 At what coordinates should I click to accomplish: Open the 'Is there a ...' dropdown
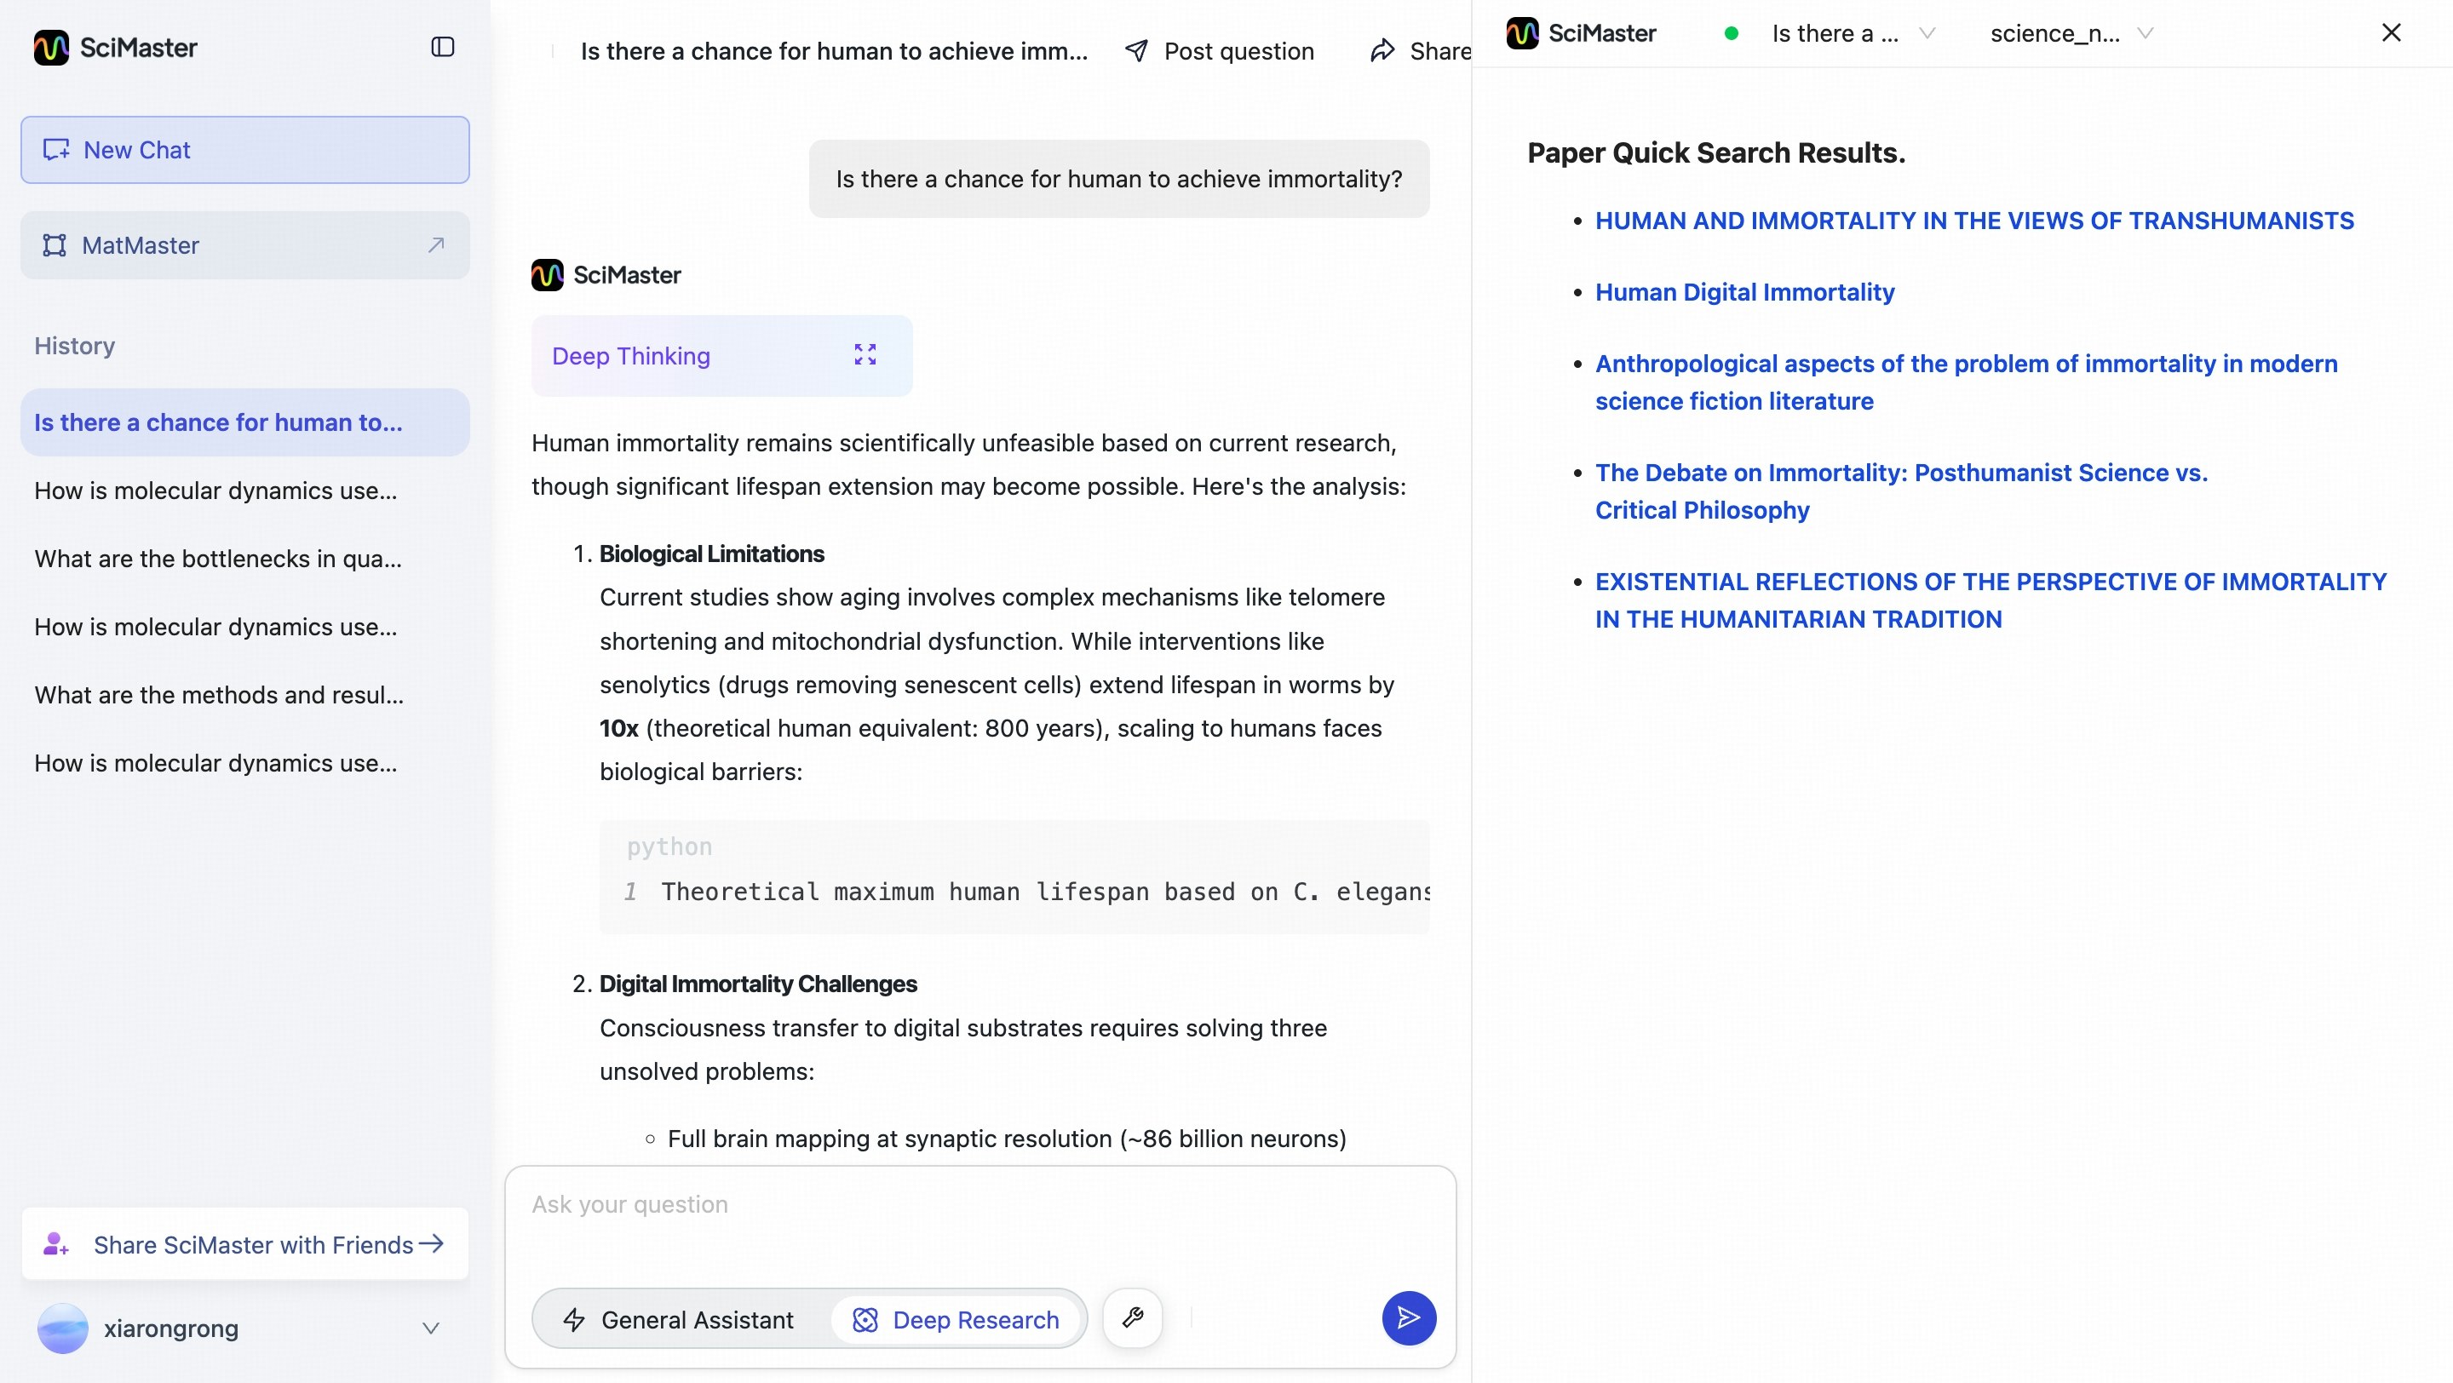click(x=1851, y=33)
